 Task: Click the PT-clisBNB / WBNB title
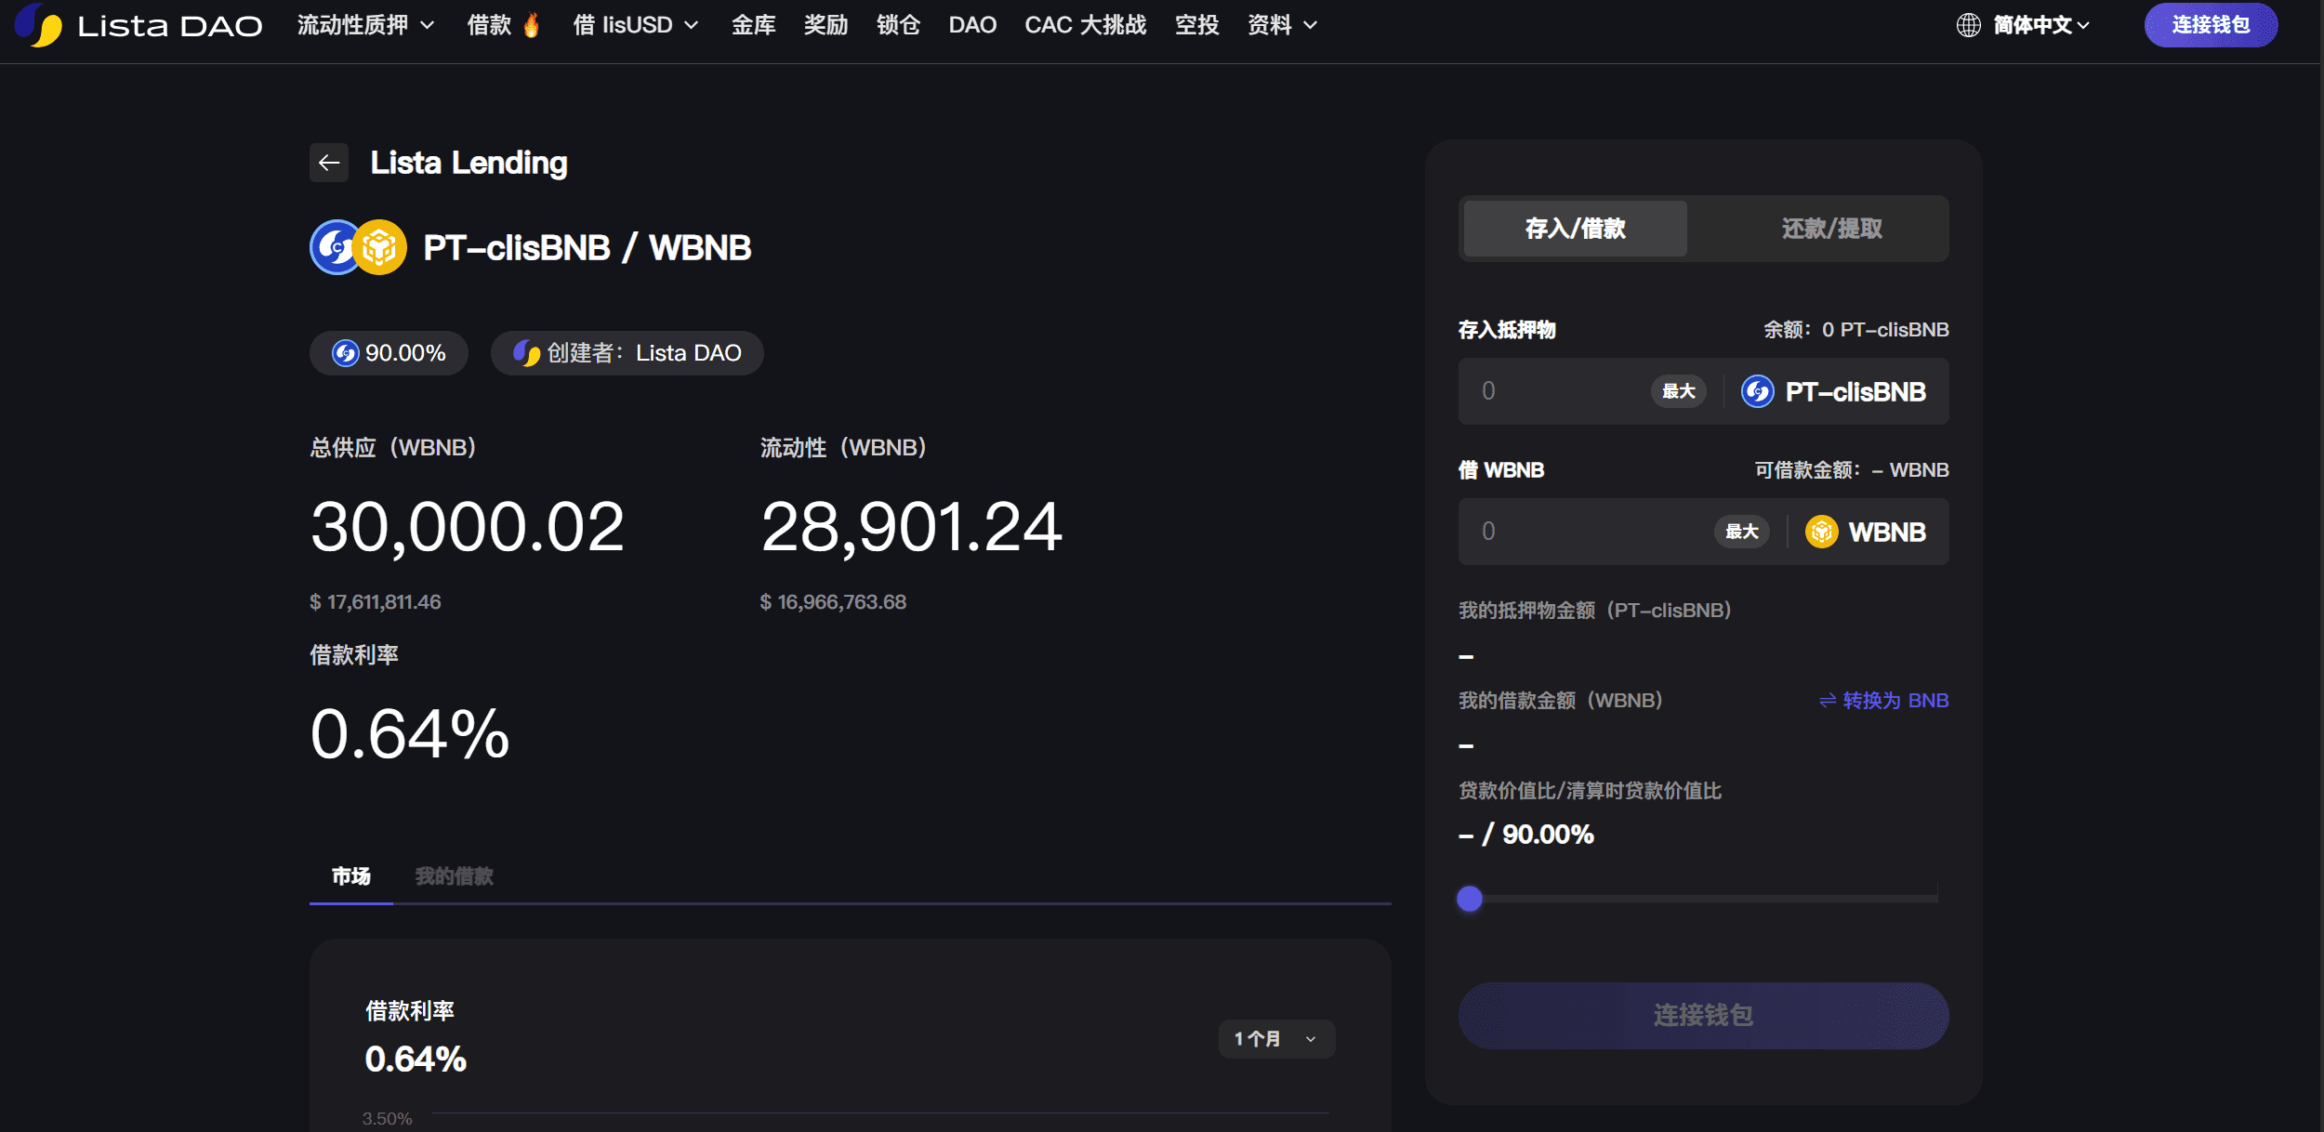pyautogui.click(x=587, y=248)
